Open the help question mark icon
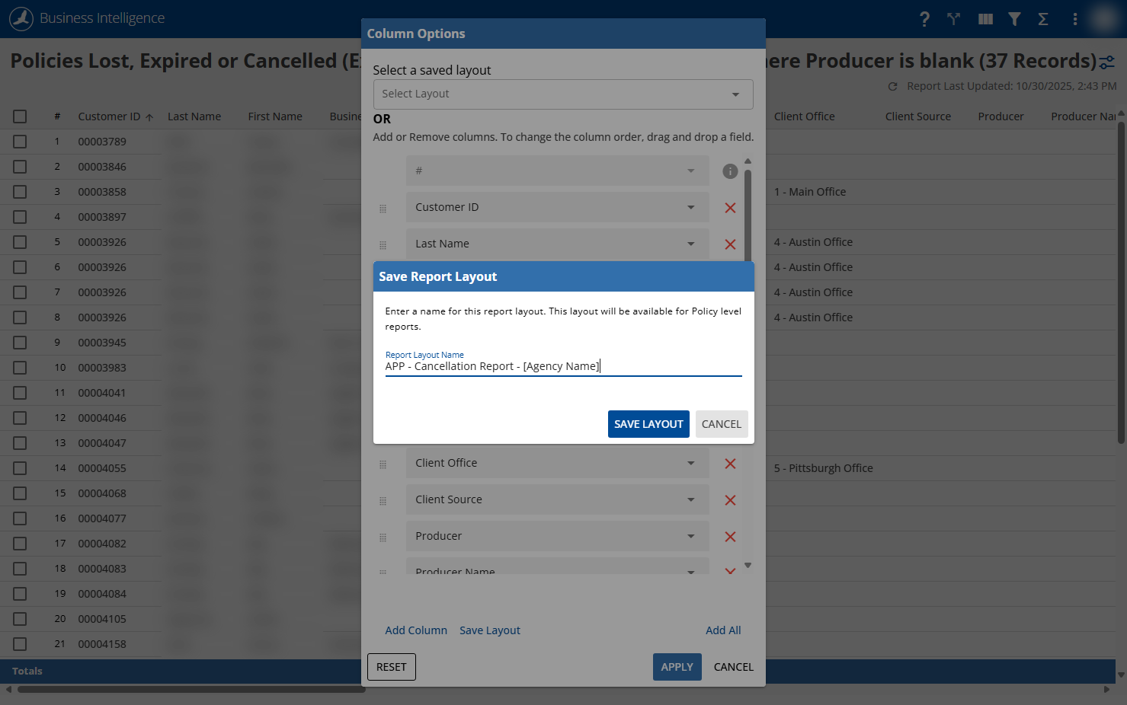Viewport: 1127px width, 705px height. coord(924,19)
